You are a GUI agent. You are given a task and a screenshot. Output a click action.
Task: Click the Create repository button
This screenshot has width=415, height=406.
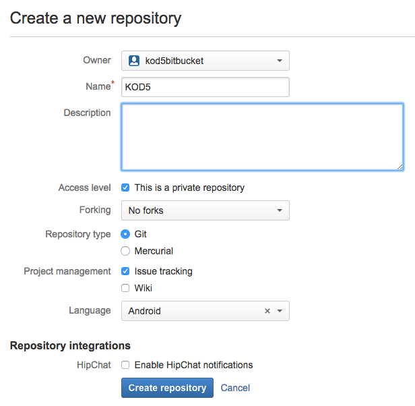click(x=167, y=388)
